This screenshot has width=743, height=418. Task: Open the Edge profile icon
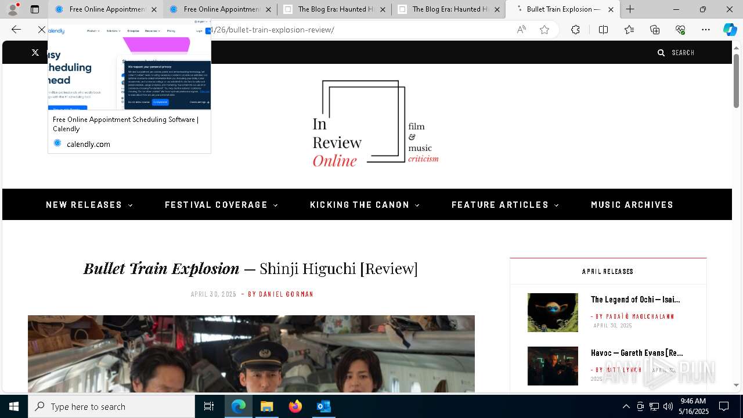pyautogui.click(x=13, y=9)
